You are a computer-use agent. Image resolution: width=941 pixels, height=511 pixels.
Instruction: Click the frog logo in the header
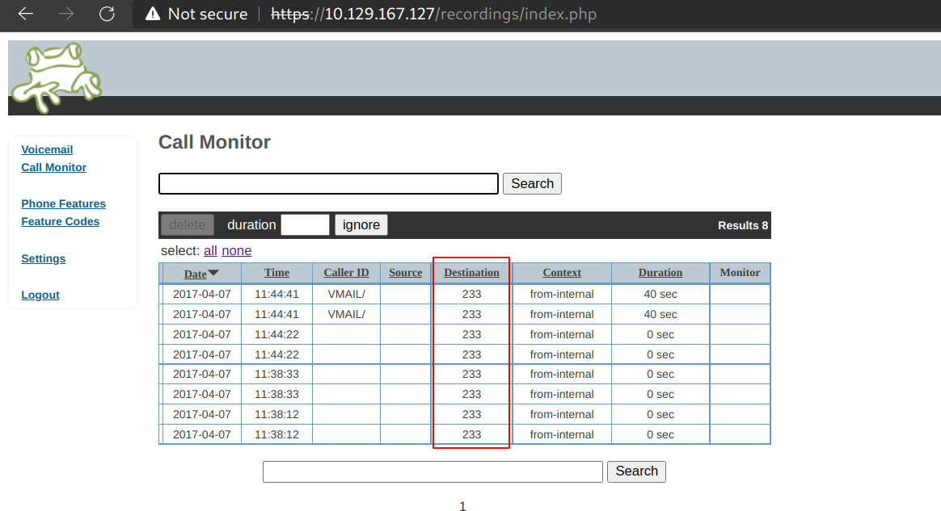(x=55, y=77)
